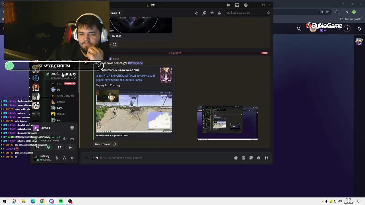Click shared screen preview thumbnail

[228, 123]
